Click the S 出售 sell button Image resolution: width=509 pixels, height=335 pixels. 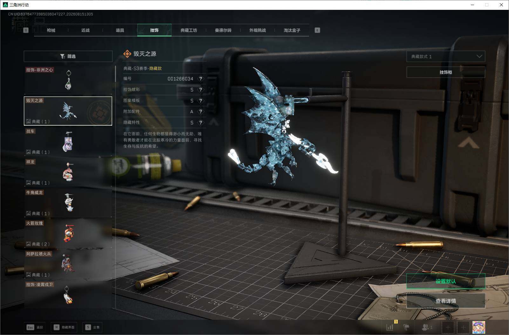[x=92, y=327]
